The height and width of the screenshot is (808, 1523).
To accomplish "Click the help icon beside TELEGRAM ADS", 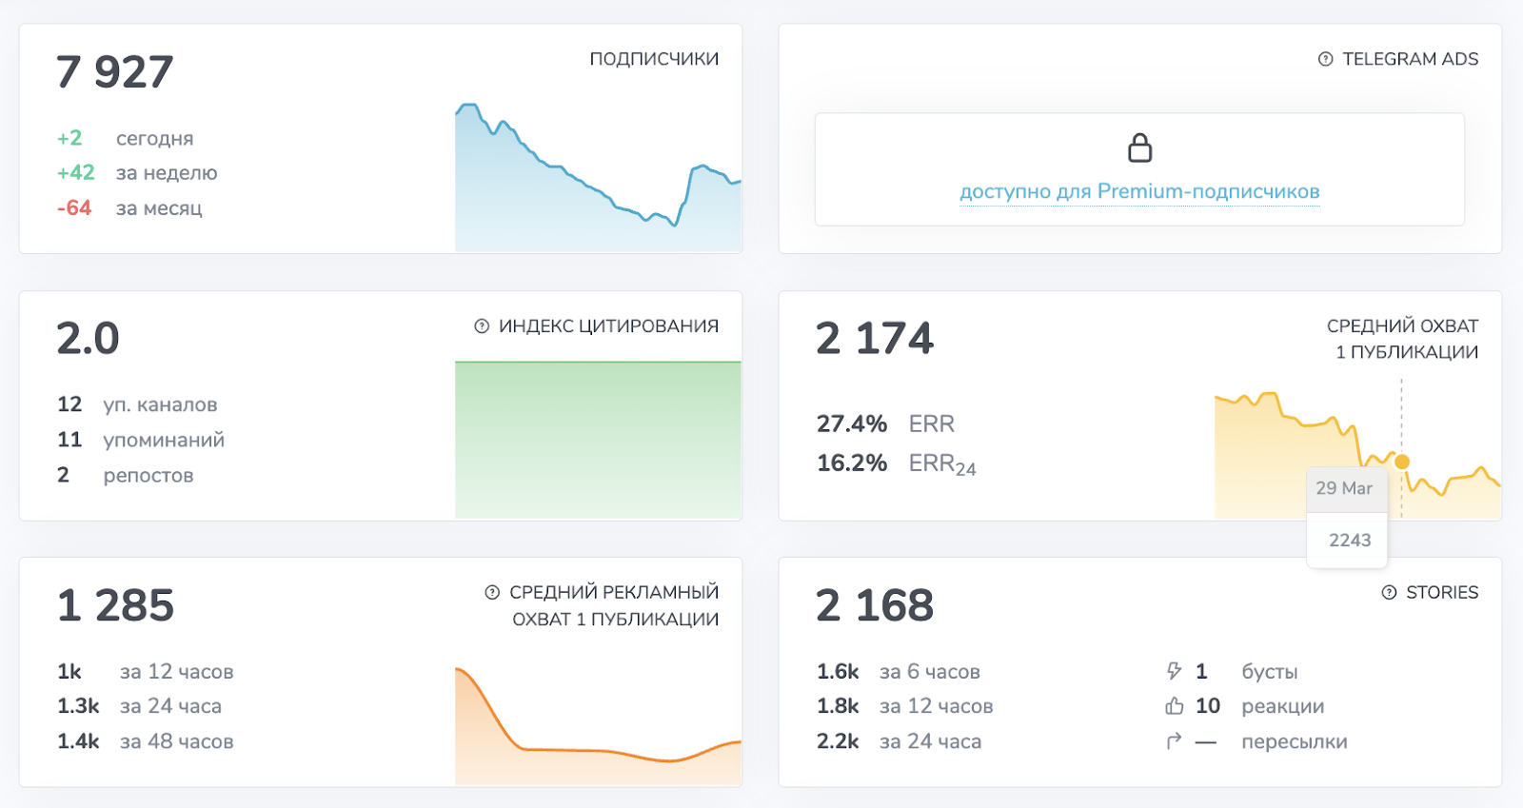I will (1325, 59).
